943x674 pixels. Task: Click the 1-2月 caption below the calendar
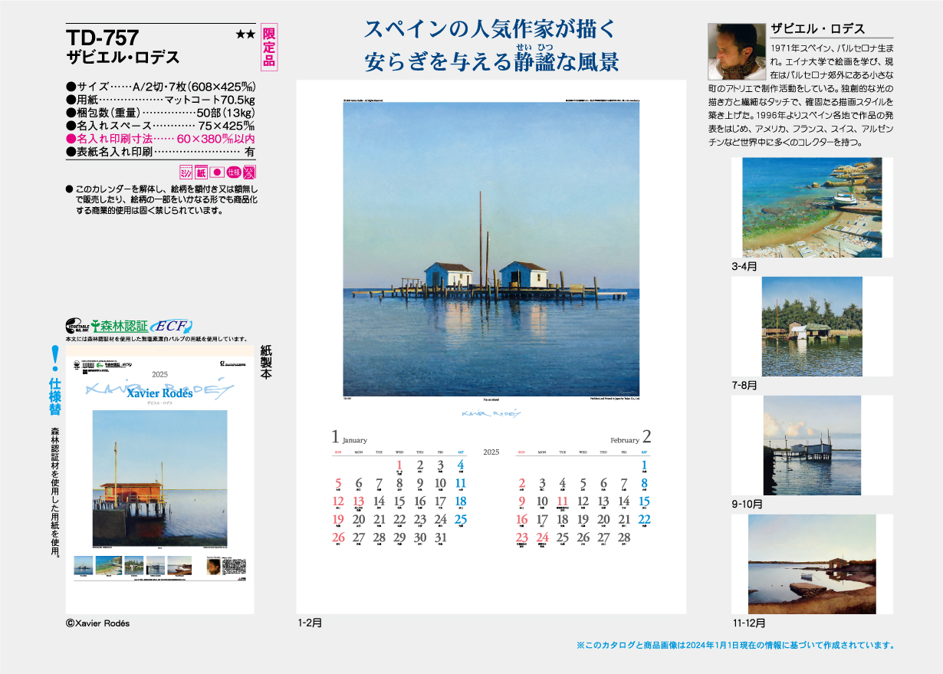(x=310, y=623)
